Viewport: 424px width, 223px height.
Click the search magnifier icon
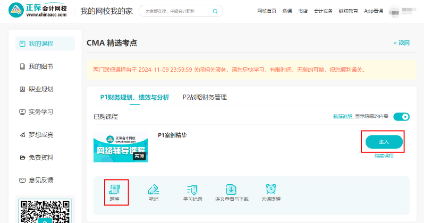tap(215, 11)
